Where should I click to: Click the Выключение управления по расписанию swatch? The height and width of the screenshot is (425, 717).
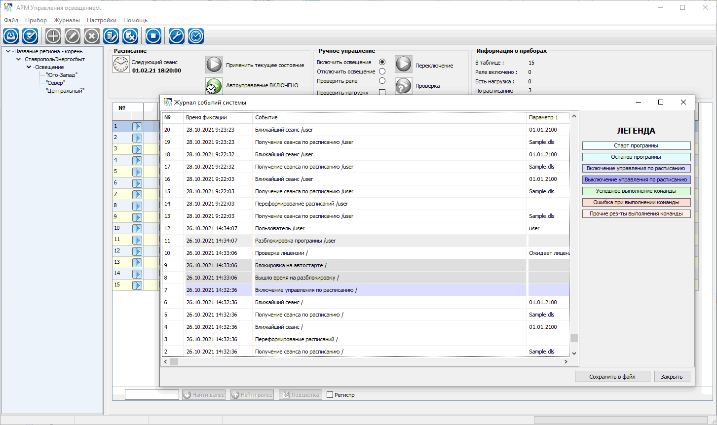pyautogui.click(x=637, y=180)
